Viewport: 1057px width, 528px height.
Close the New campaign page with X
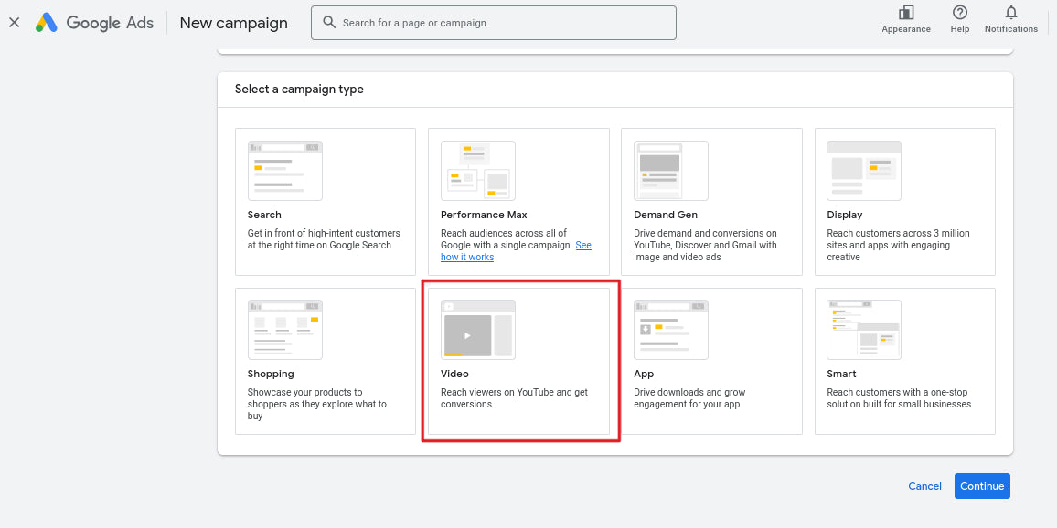(x=14, y=23)
